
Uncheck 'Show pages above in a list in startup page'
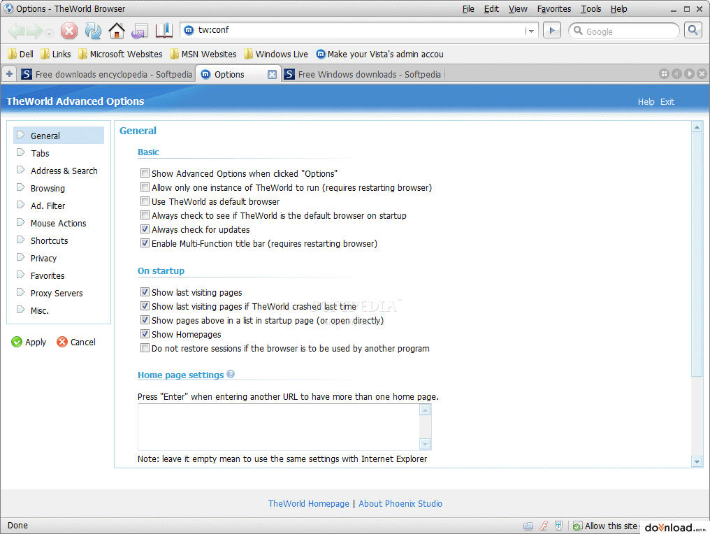click(145, 320)
